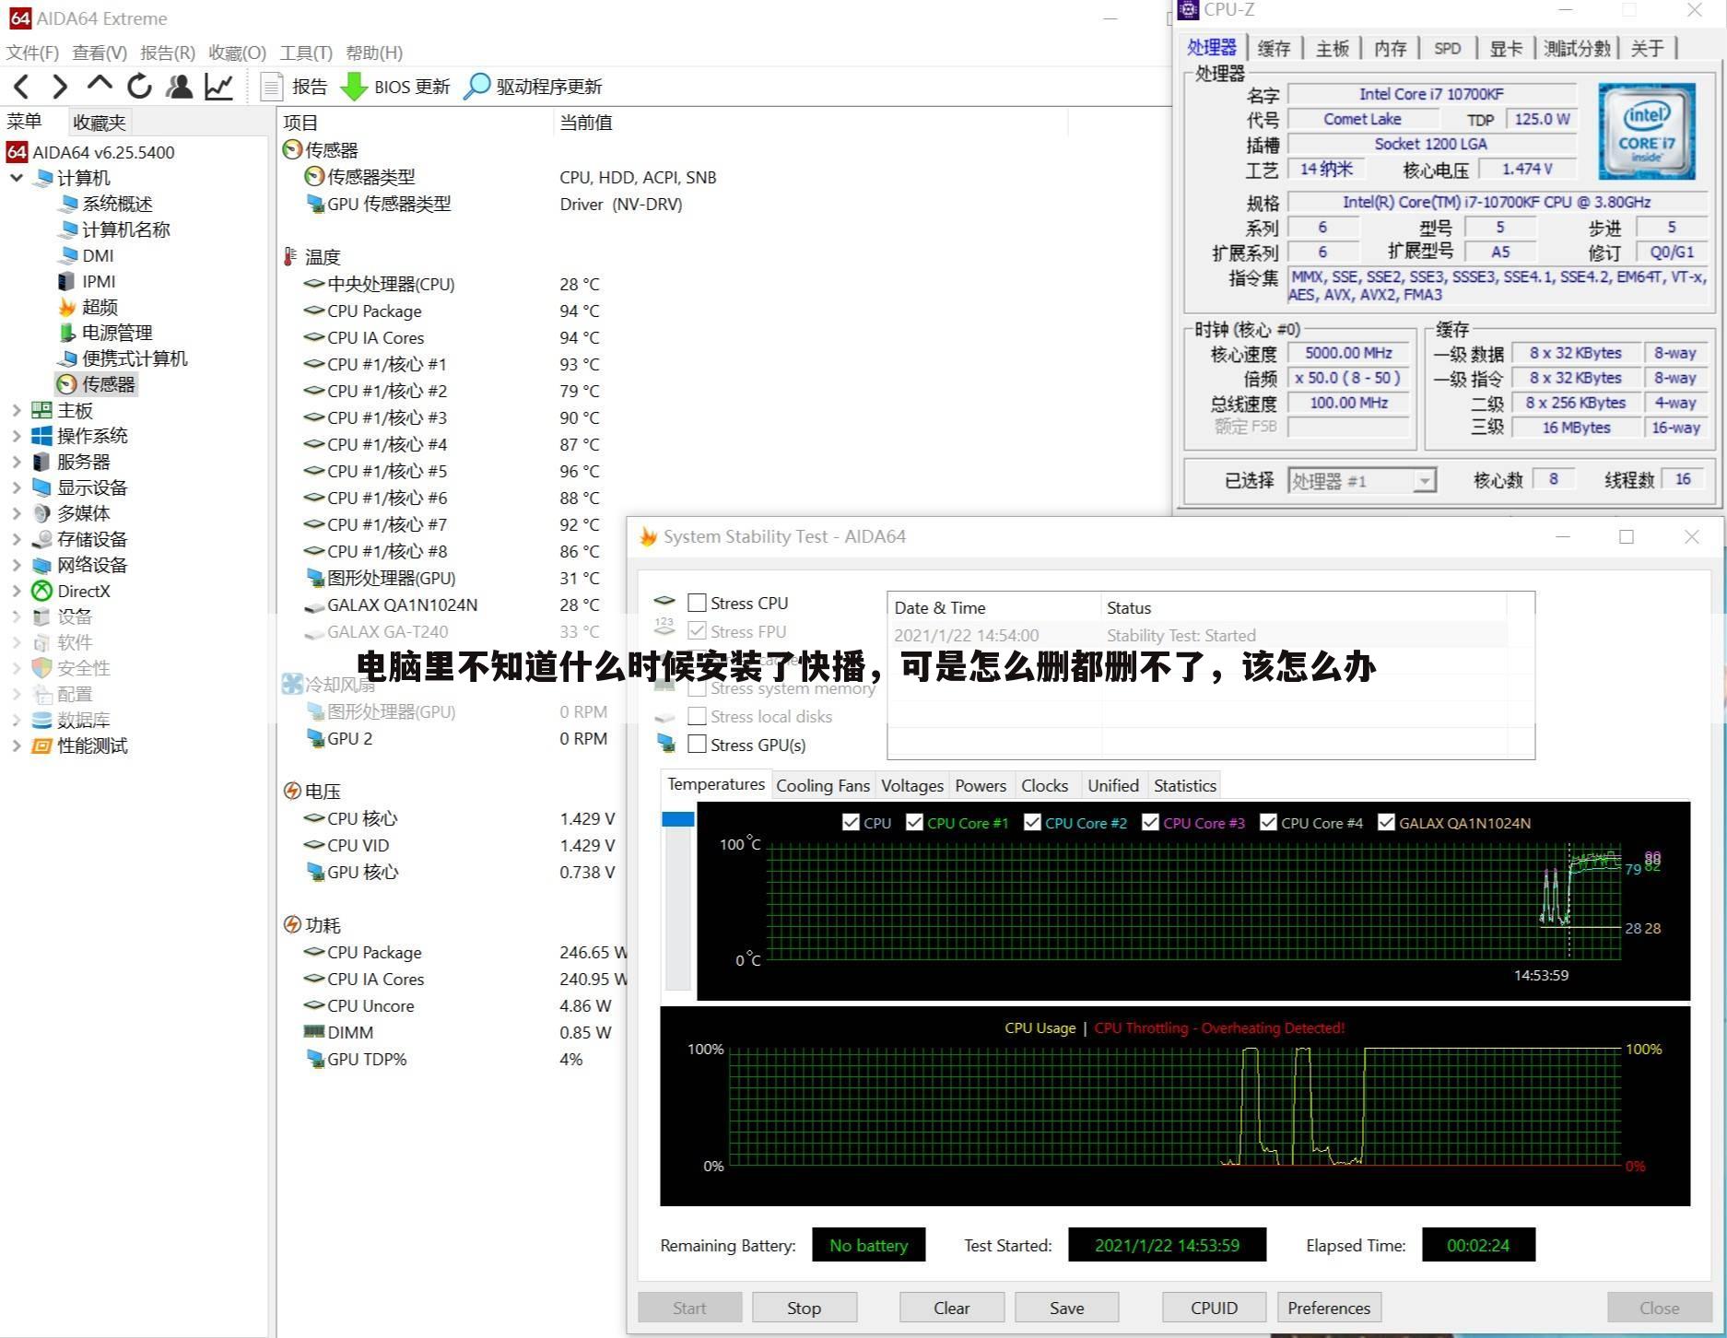
Task: Expand the 显示设备 tree node arrow
Action: click(17, 487)
